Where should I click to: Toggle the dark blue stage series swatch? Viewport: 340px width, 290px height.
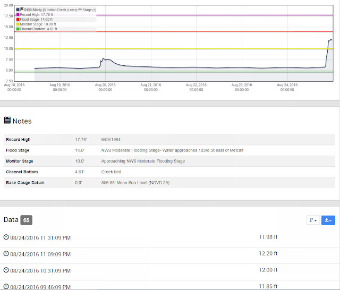click(x=18, y=10)
